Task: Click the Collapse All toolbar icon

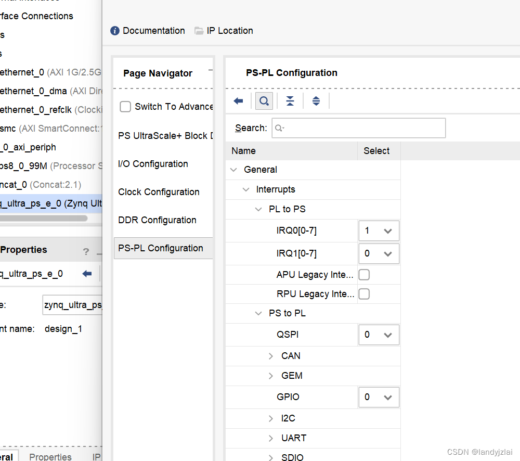Action: [x=290, y=101]
